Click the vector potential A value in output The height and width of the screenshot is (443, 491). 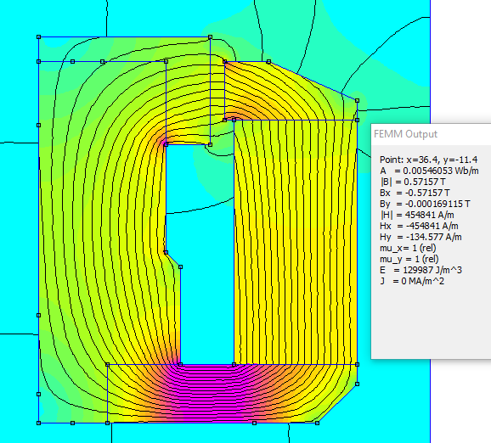click(x=429, y=171)
